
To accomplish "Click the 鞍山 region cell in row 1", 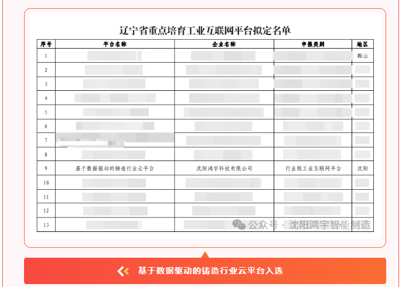I will [363, 56].
